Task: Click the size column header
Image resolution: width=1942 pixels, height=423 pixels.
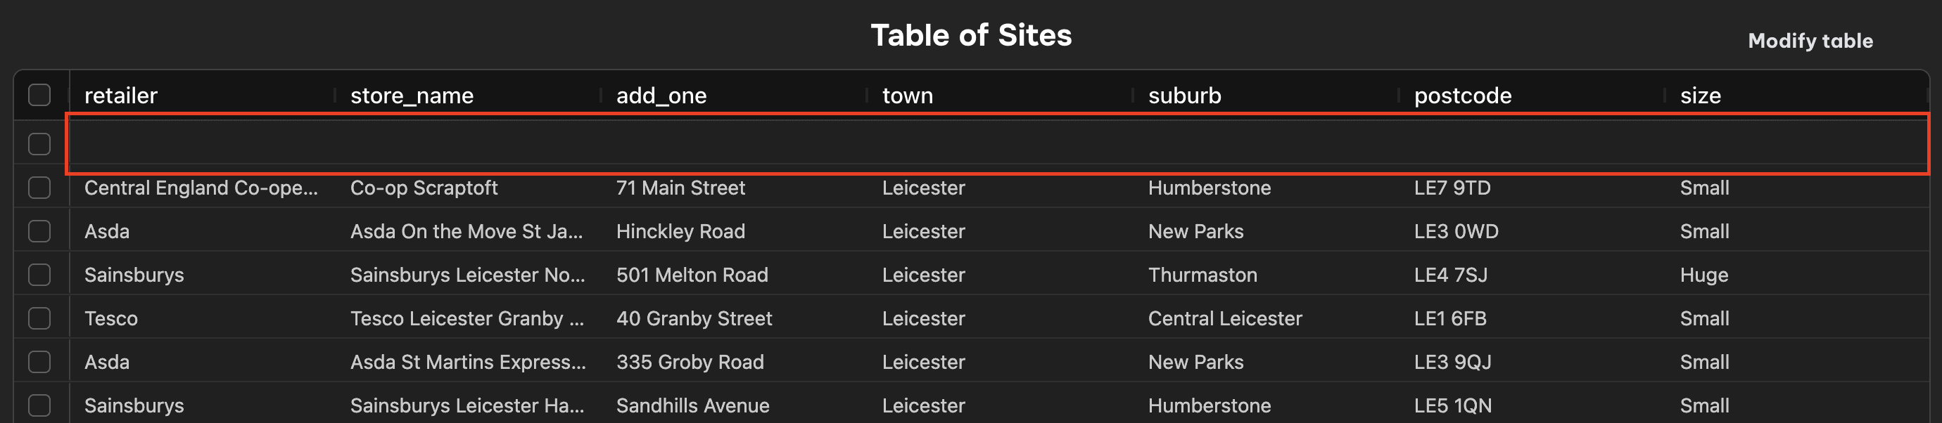Action: click(1700, 96)
